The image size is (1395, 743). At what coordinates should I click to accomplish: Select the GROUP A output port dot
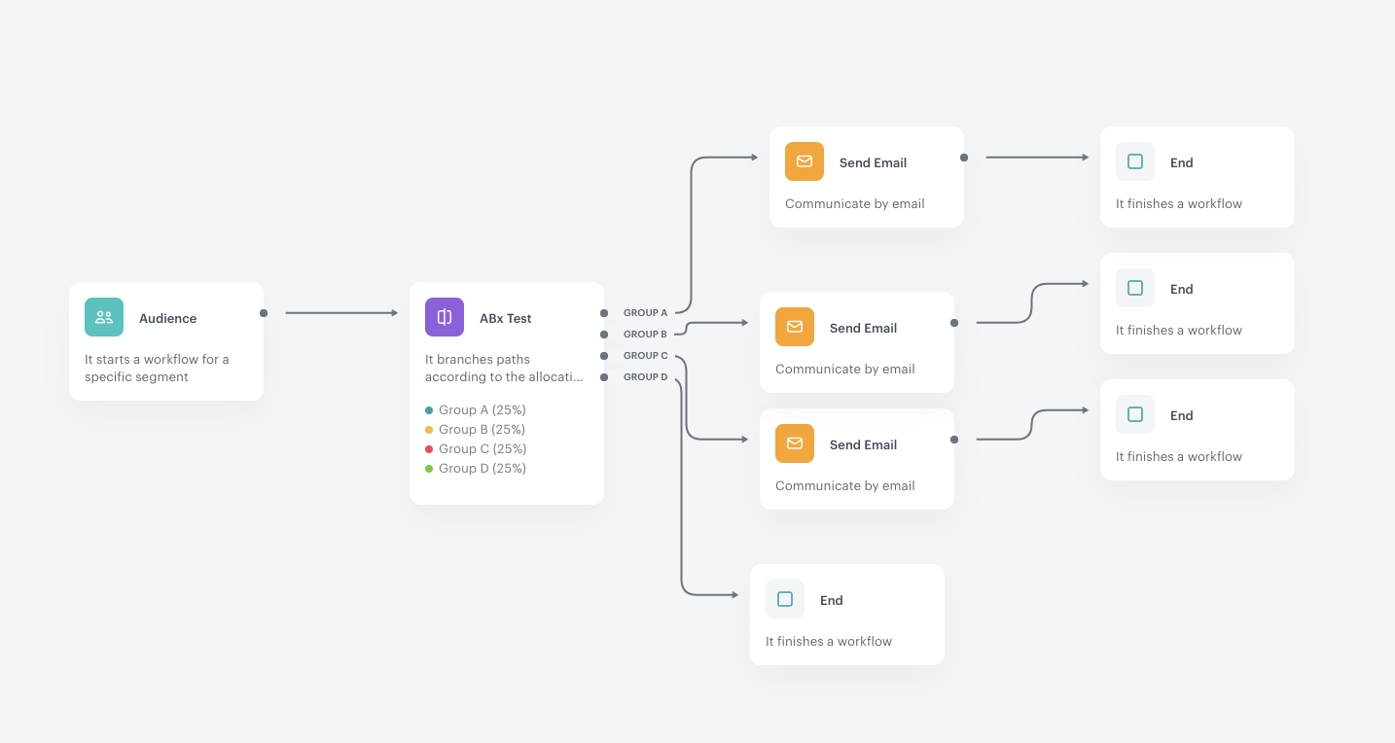pyautogui.click(x=605, y=312)
